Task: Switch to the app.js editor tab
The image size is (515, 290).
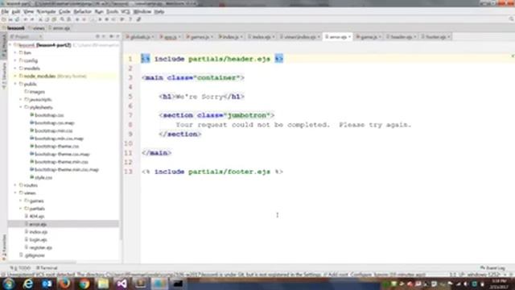Action: coord(169,37)
